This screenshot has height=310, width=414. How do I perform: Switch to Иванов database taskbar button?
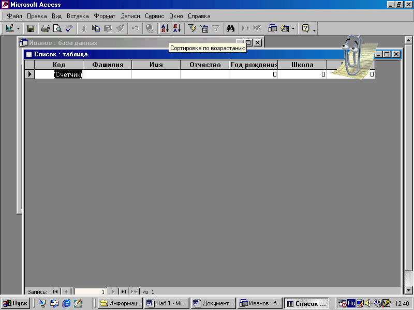(260, 303)
